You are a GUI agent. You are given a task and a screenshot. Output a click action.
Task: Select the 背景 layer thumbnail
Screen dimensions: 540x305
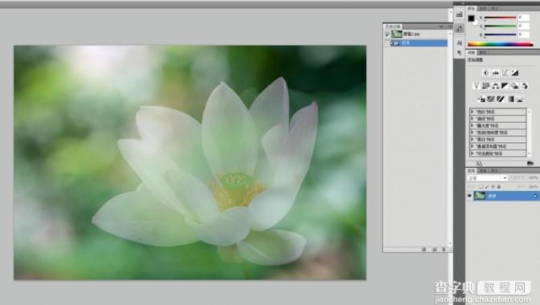pyautogui.click(x=479, y=196)
